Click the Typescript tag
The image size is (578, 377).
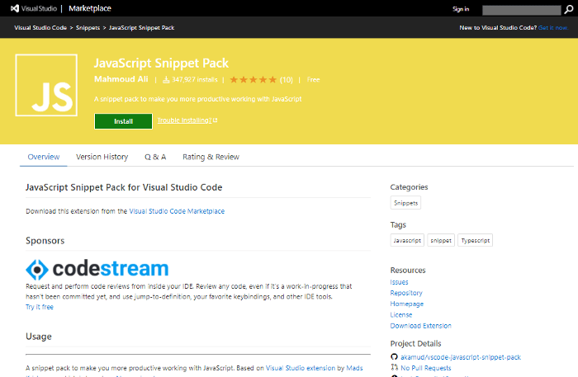click(475, 240)
